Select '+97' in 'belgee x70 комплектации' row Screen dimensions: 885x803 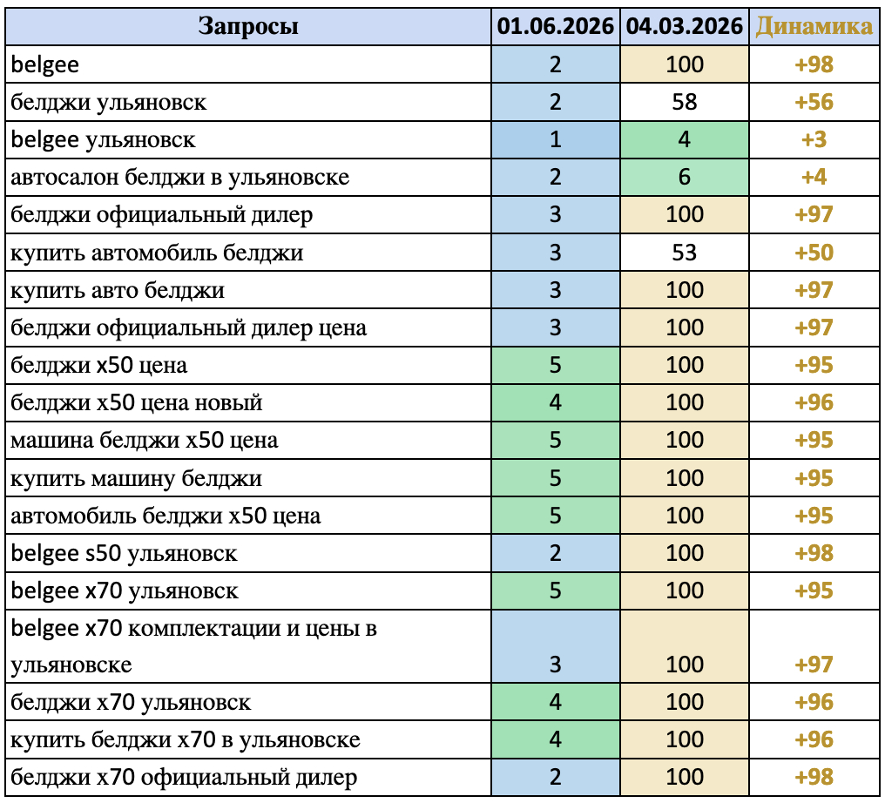[814, 646]
